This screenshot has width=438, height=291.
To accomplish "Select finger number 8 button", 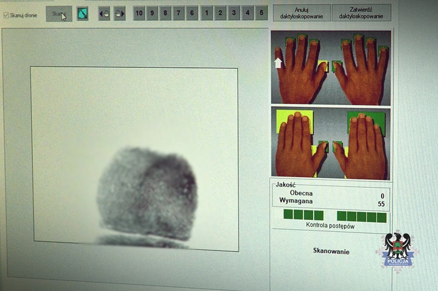I will (x=165, y=13).
